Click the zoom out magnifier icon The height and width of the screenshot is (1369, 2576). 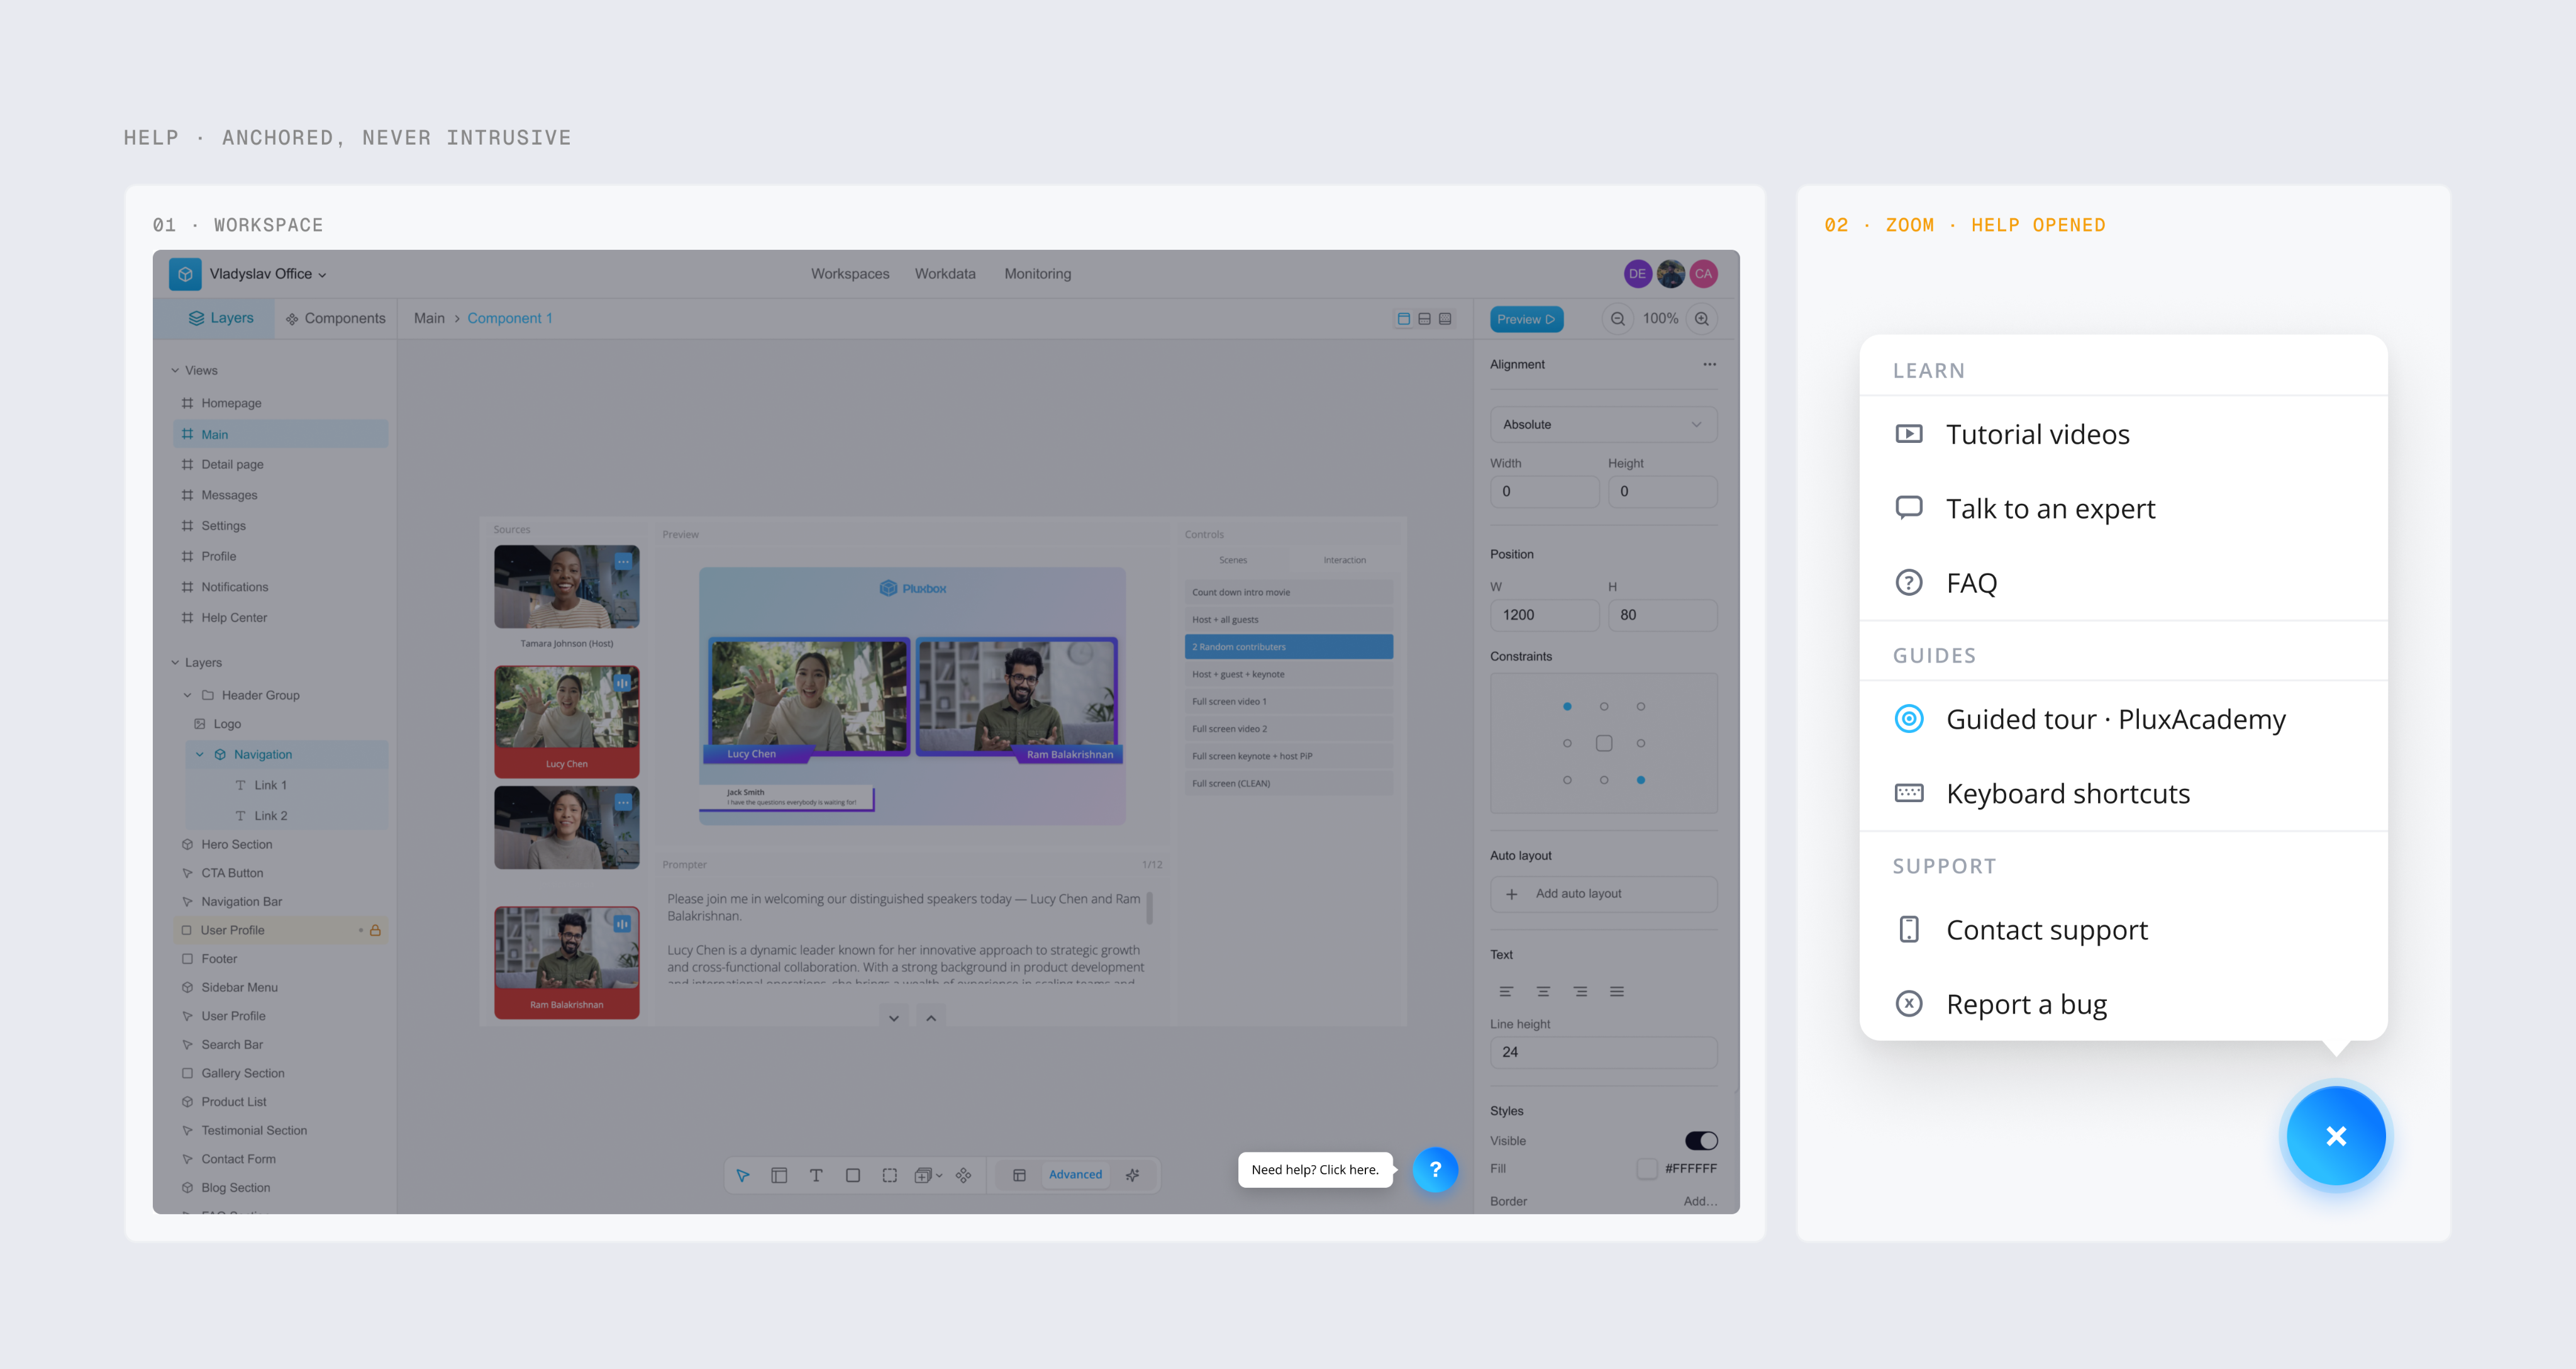[1617, 319]
